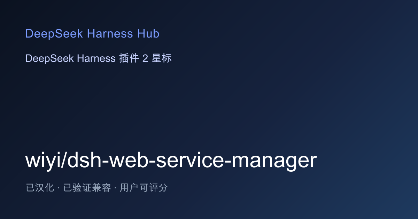
Task: Select the 用户可评分 label
Action: coord(144,188)
